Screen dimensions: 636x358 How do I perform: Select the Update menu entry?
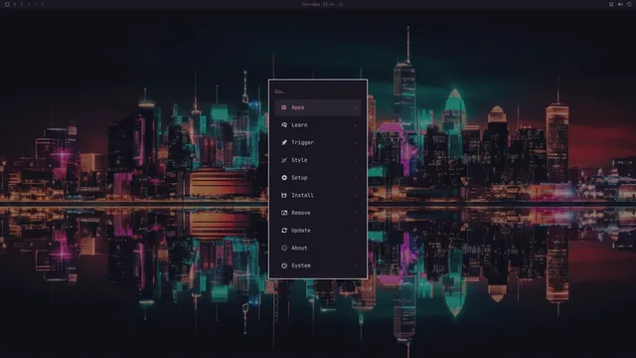click(318, 230)
